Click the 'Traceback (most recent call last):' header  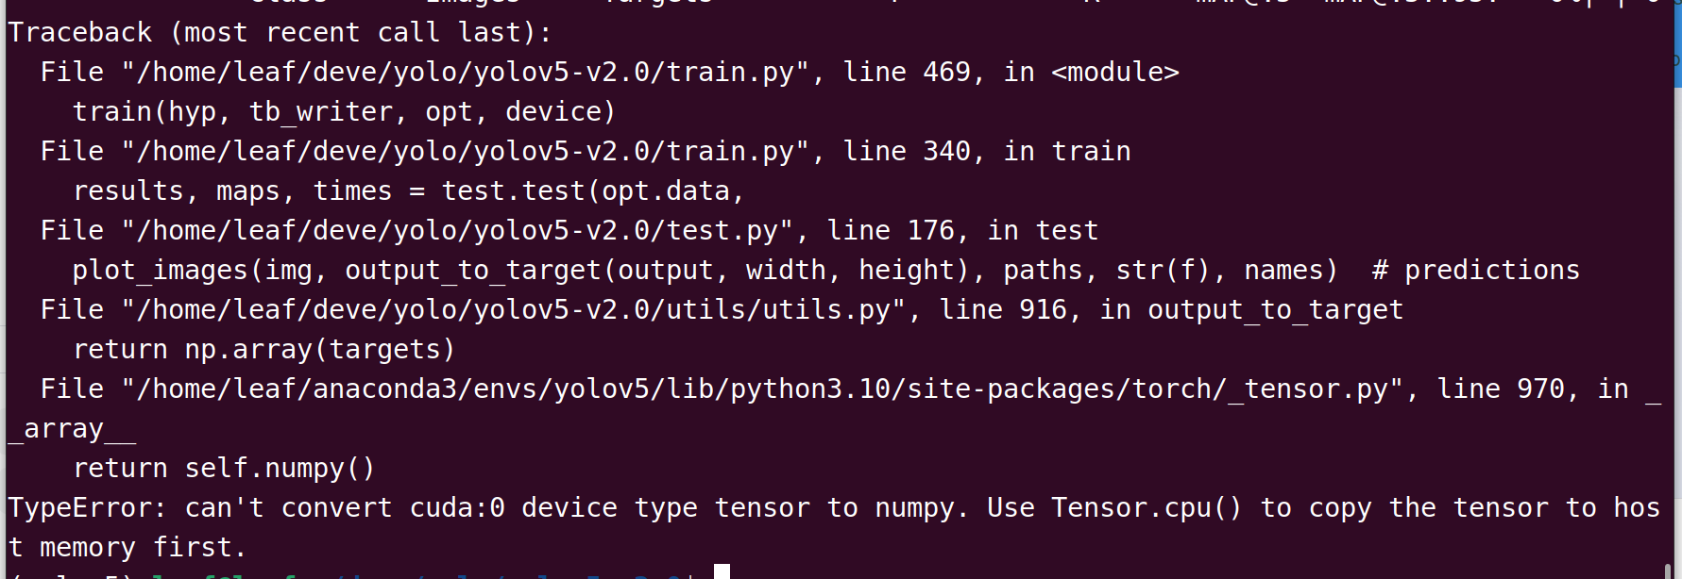tap(280, 33)
